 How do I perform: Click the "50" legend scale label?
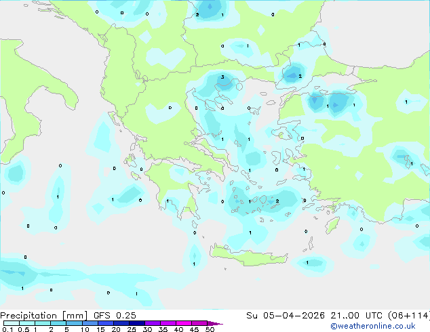click(x=210, y=329)
